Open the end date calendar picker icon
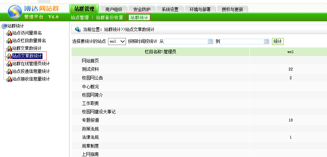Screen dimensions: 327x157 [266, 41]
